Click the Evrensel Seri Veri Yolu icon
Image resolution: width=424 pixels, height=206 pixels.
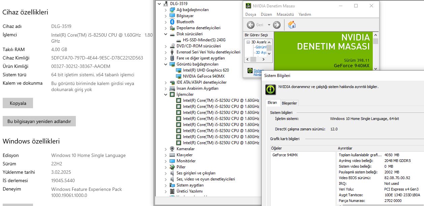point(172,52)
